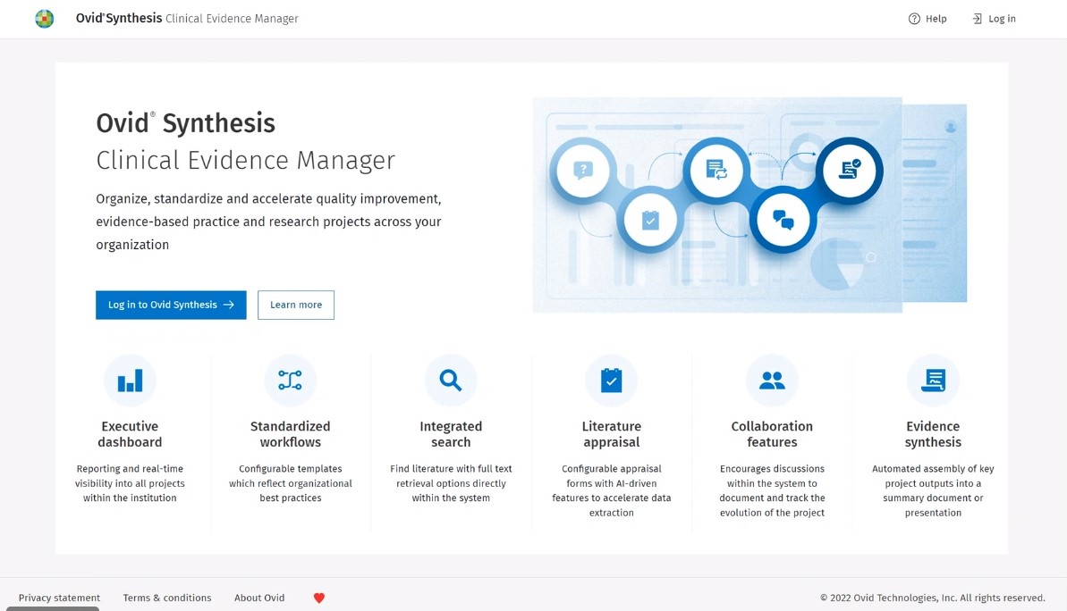This screenshot has width=1067, height=611.
Task: Click the colorful Ovid logo in the header
Action: 44,18
